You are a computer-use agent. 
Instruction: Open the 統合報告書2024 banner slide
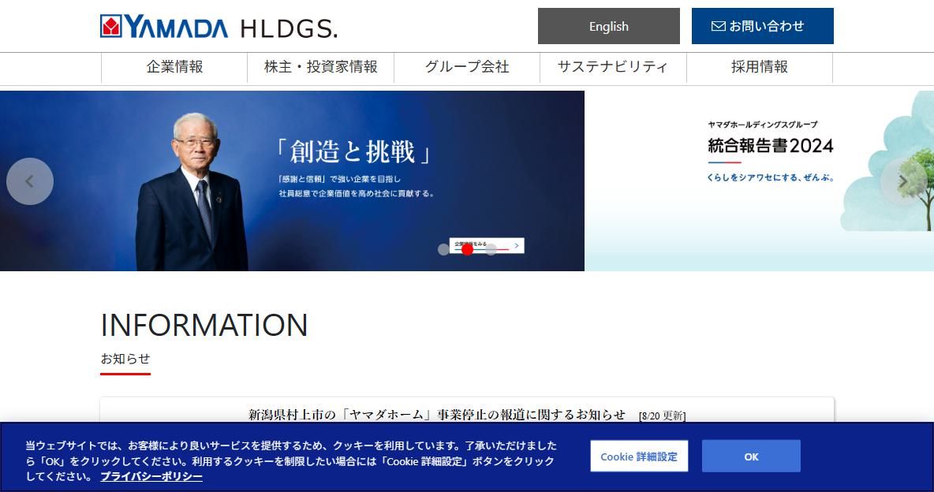760,181
